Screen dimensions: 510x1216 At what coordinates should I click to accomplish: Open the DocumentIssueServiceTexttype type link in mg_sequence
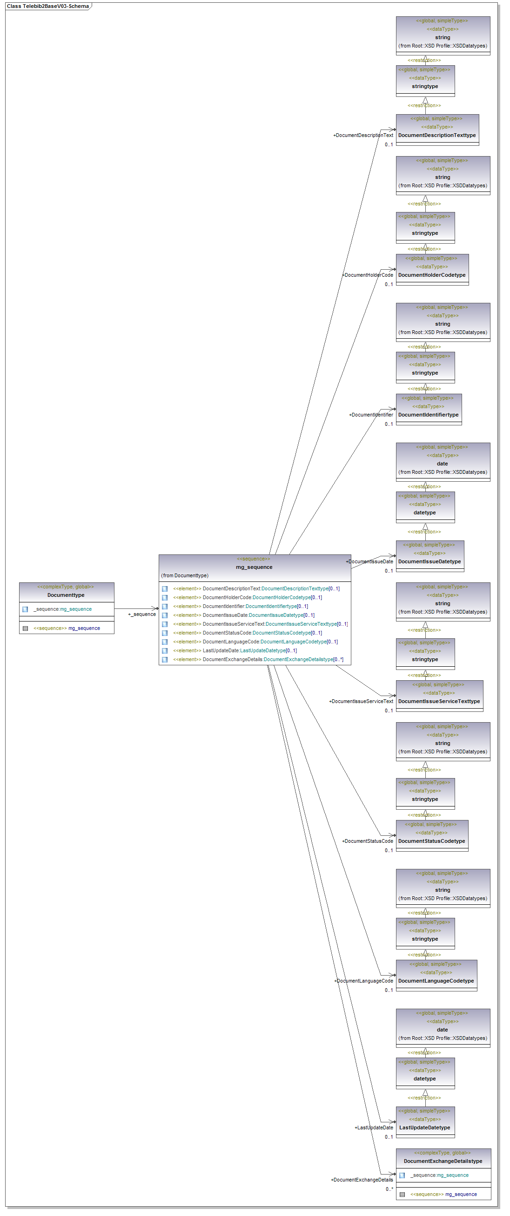point(301,624)
